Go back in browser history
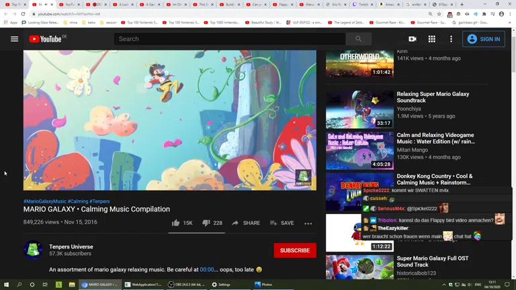This screenshot has height=290, width=516. (x=5, y=14)
